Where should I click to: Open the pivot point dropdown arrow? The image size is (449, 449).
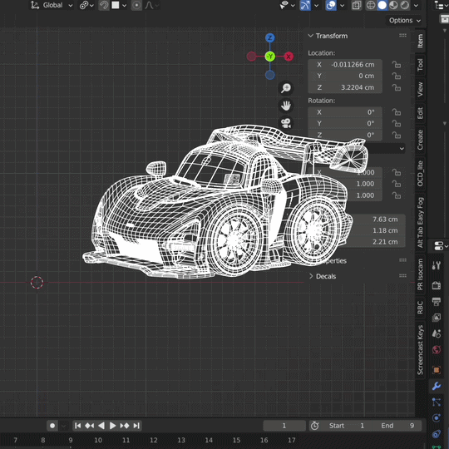pyautogui.click(x=91, y=6)
